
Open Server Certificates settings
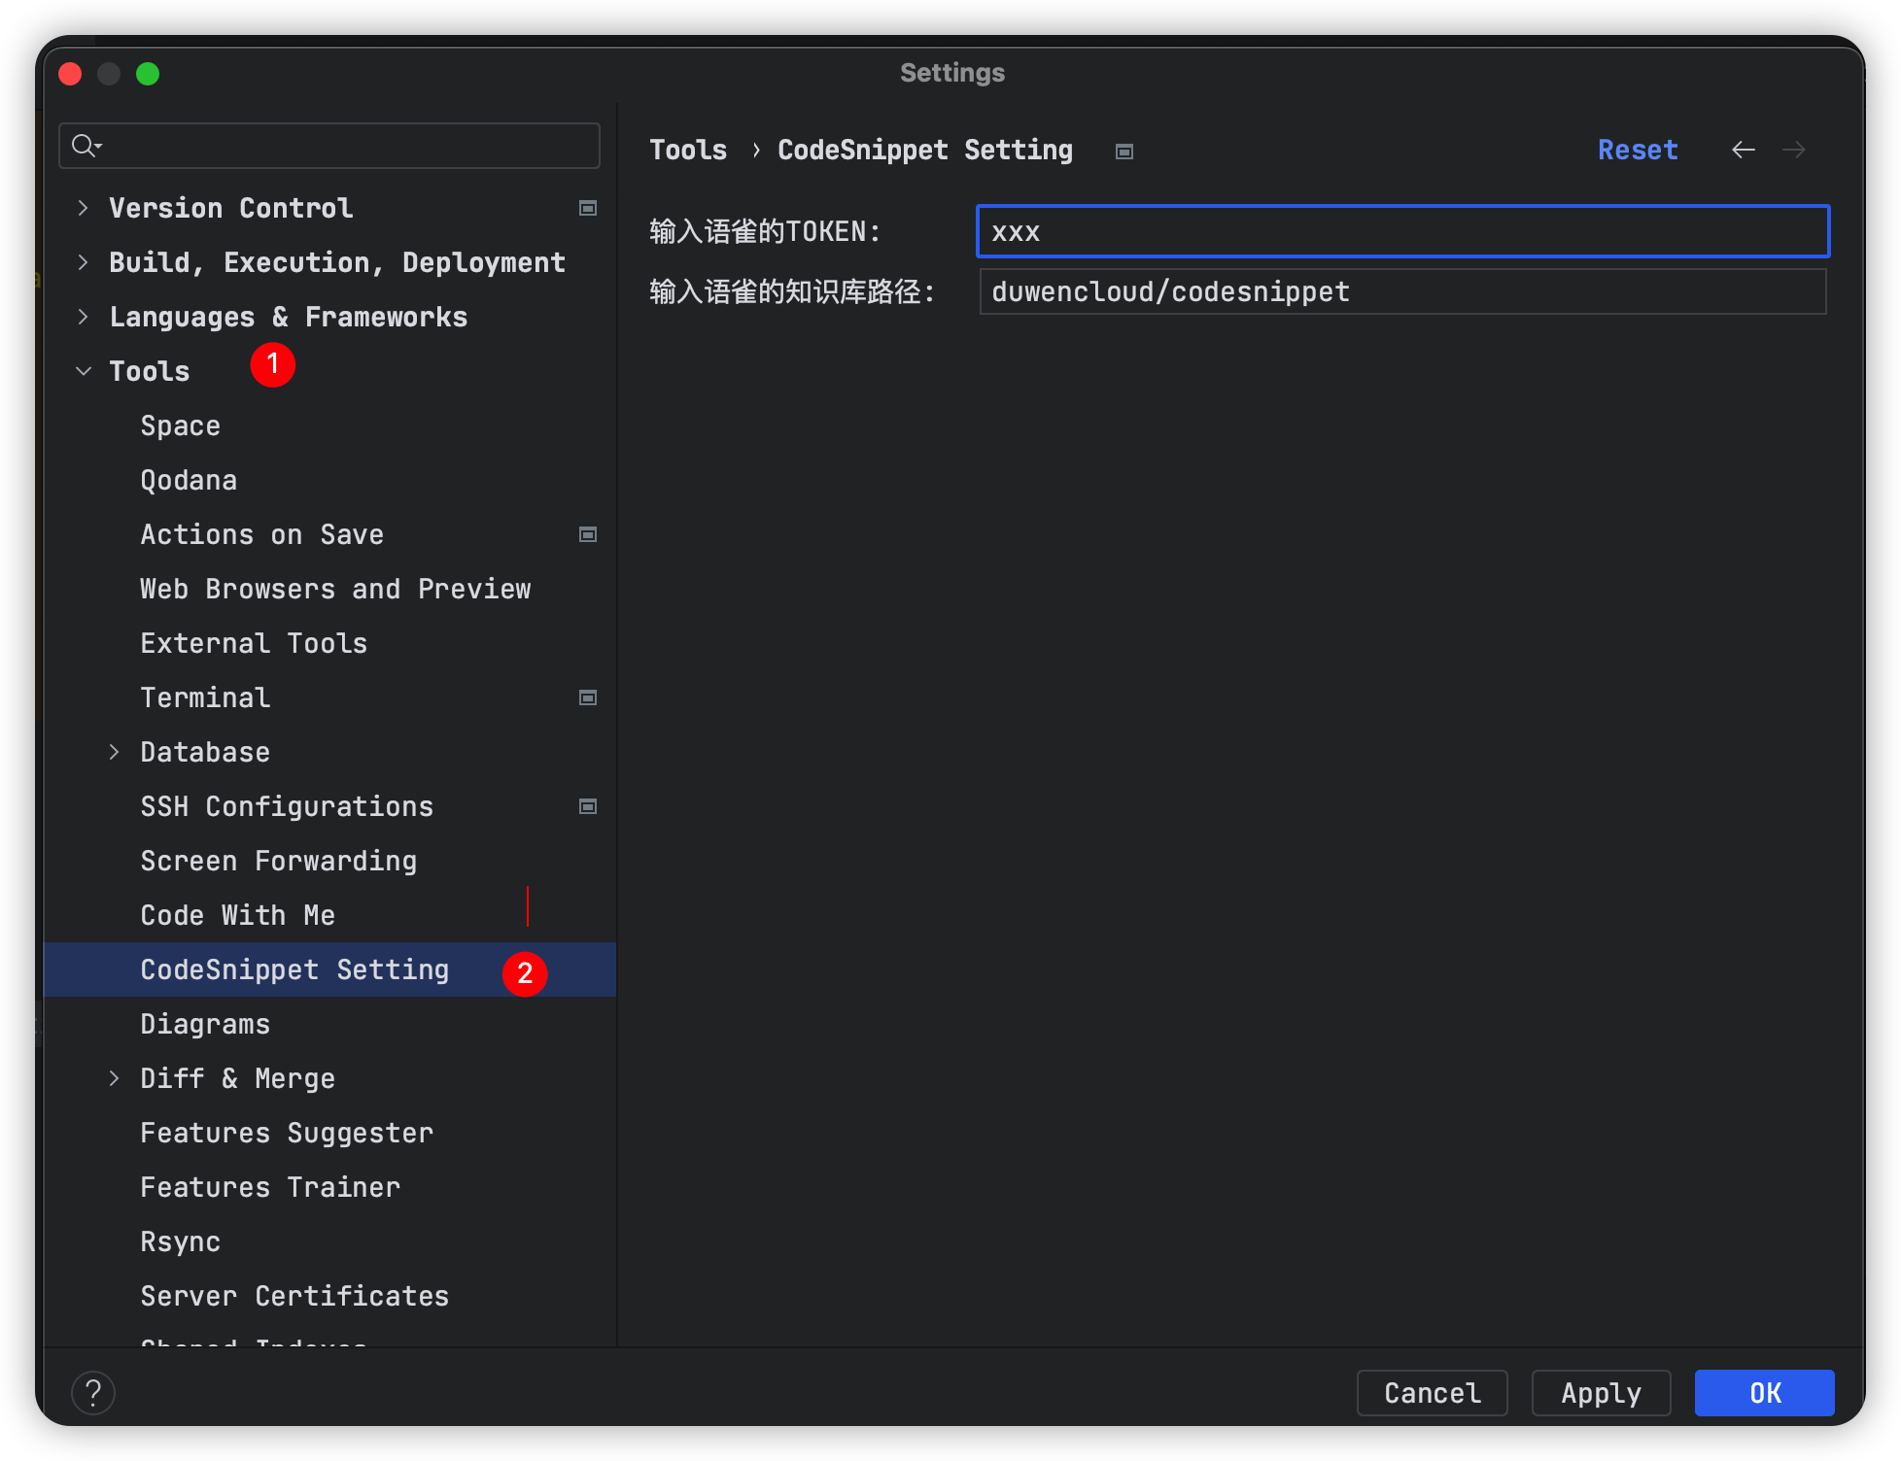click(294, 1296)
